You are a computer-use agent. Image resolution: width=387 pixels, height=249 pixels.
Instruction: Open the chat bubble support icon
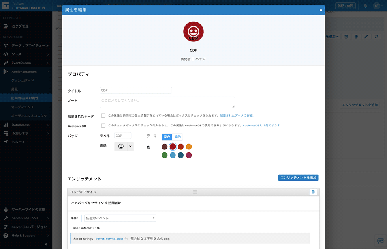[380, 241]
